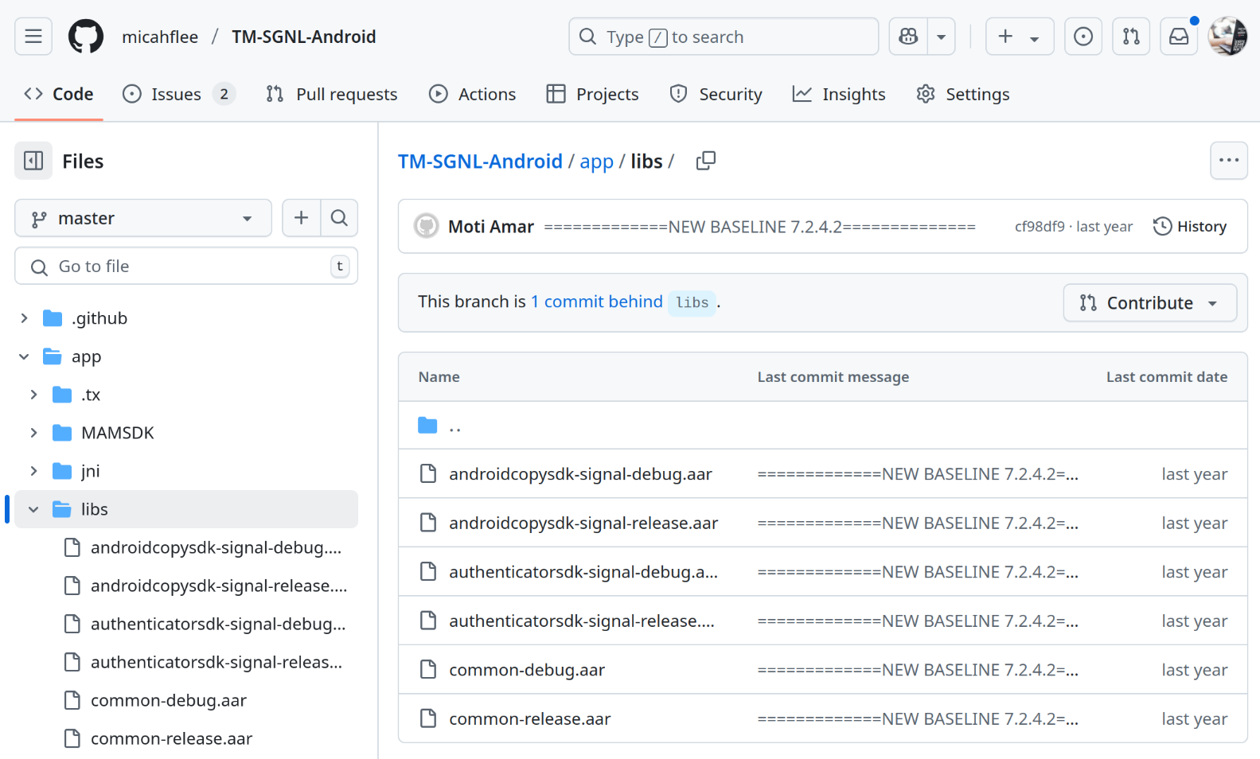The image size is (1260, 759).
Task: Expand the jni folder
Action: [33, 471]
